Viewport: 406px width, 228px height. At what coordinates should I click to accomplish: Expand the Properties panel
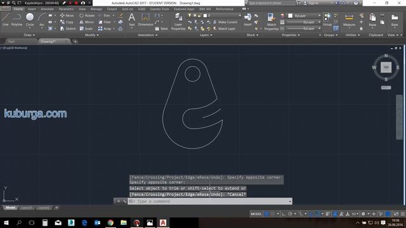(x=291, y=35)
